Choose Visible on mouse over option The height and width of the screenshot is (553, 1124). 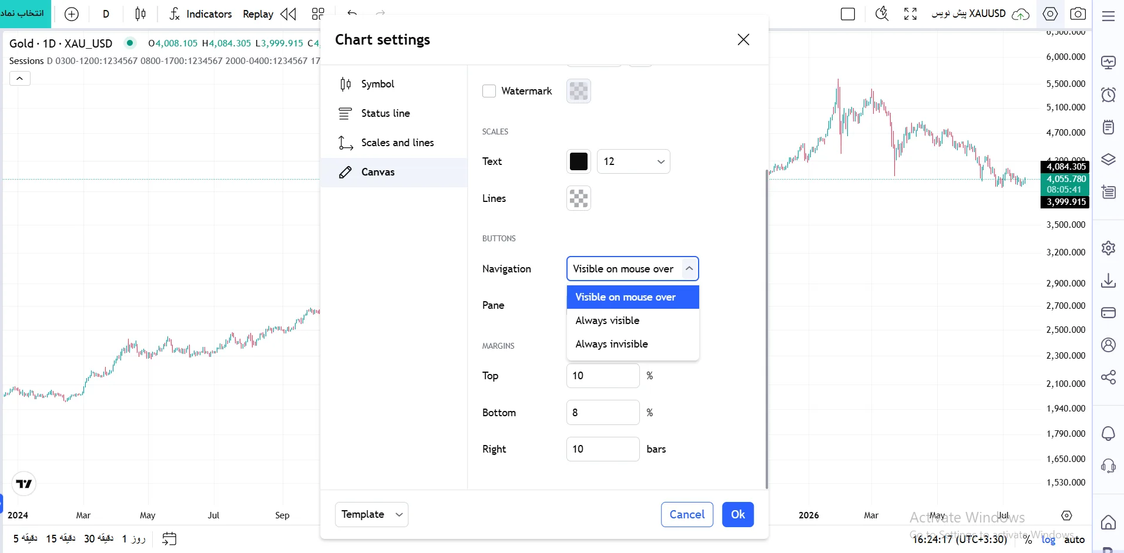tap(633, 297)
